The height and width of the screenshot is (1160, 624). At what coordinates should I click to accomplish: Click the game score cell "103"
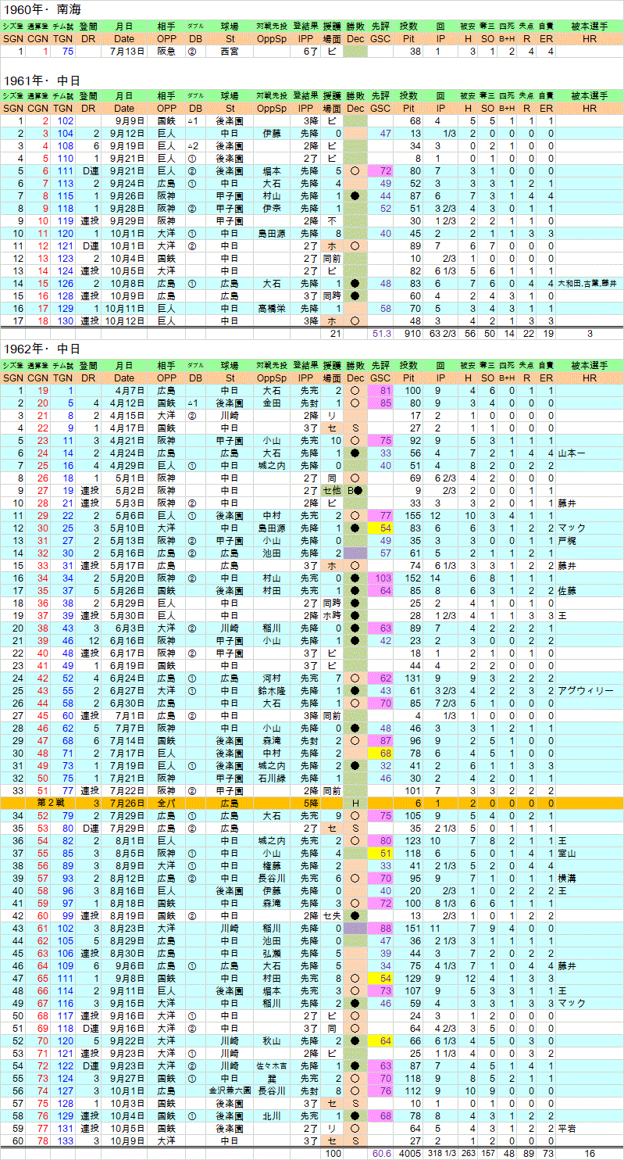[x=384, y=578]
